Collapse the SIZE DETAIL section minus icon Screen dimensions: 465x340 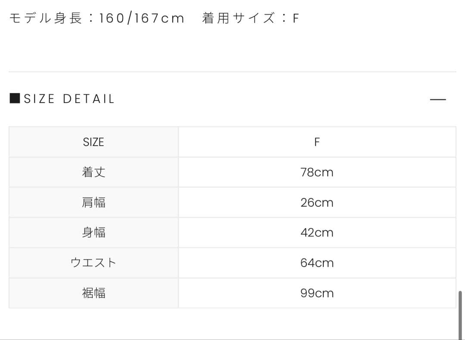click(438, 100)
